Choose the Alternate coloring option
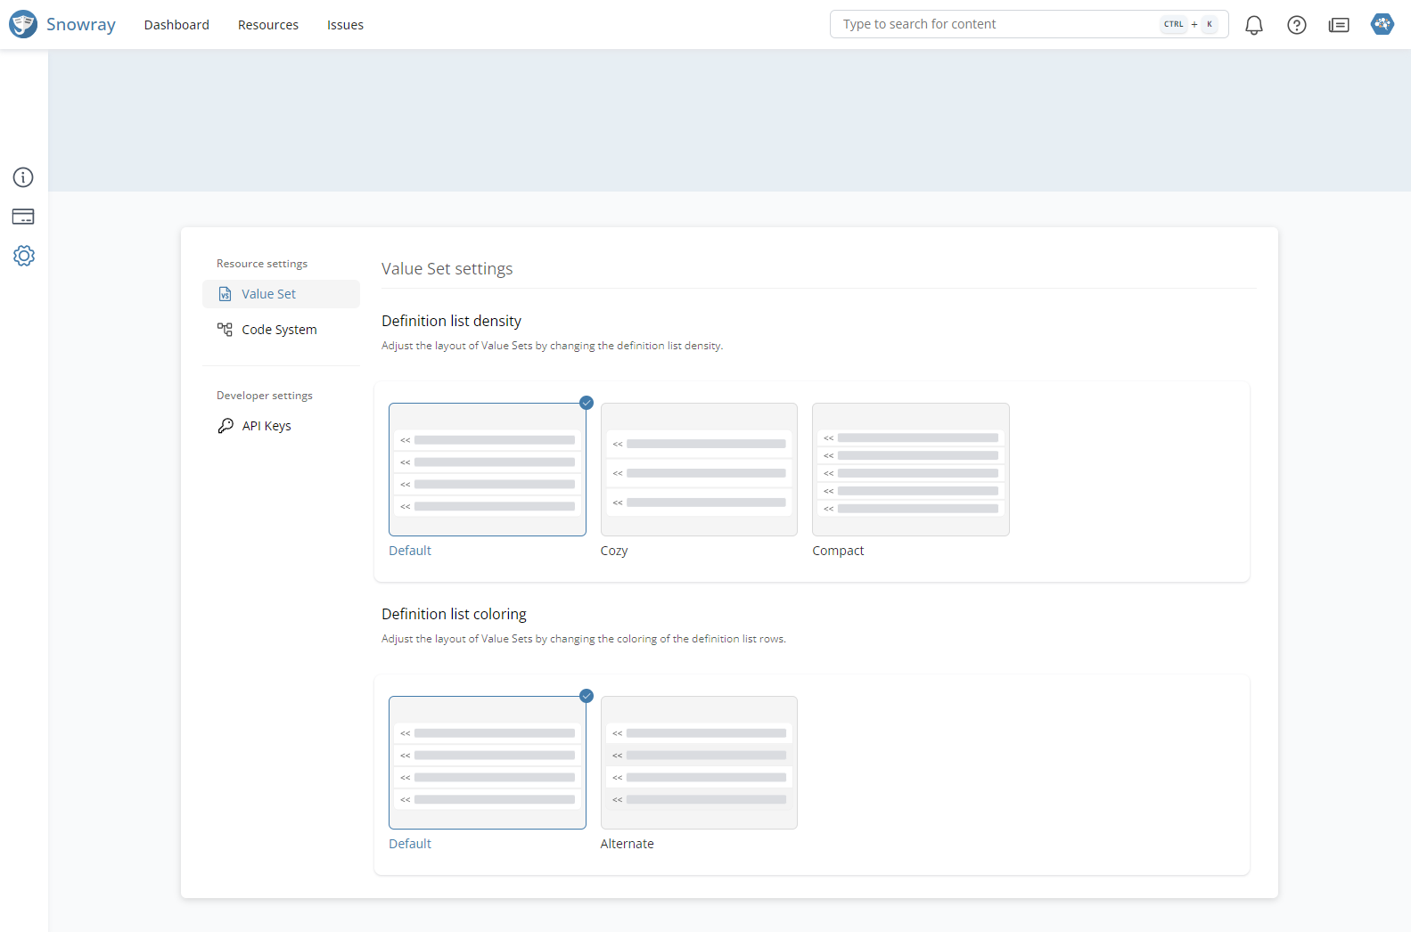 [699, 763]
